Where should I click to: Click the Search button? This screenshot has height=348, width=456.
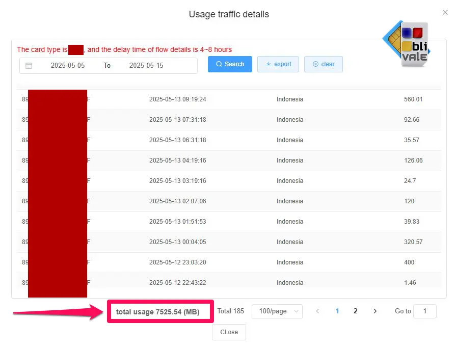230,64
